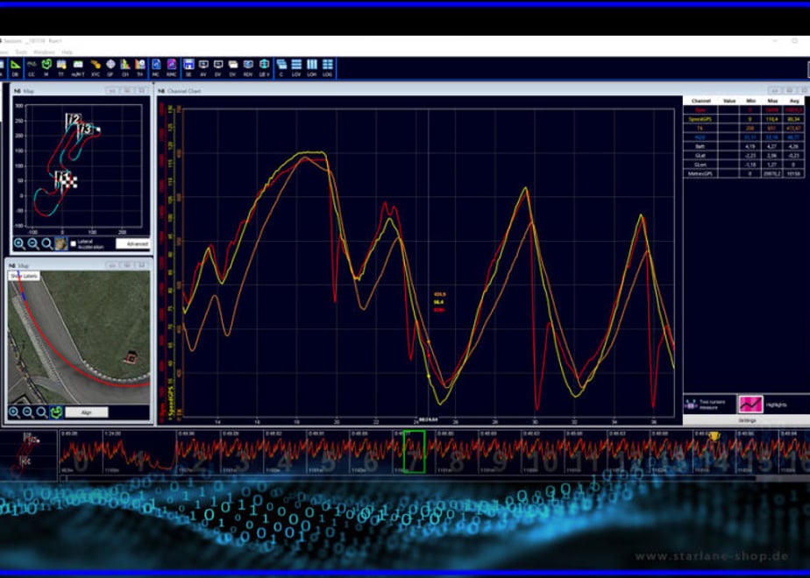This screenshot has height=578, width=810.
Task: Enable the Lateral Acceleration checkbox
Action: [73, 243]
